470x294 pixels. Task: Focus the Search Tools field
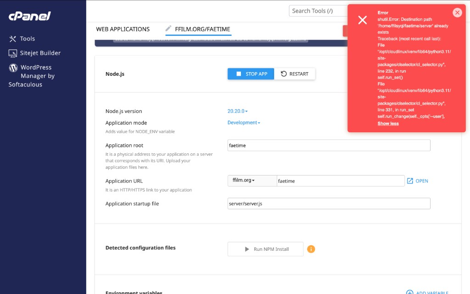(x=318, y=11)
